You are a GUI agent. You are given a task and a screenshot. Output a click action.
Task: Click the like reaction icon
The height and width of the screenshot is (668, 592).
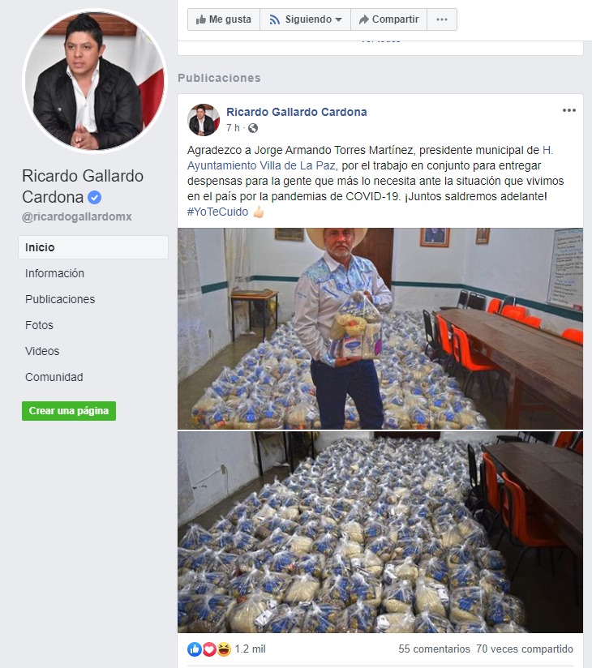(194, 649)
